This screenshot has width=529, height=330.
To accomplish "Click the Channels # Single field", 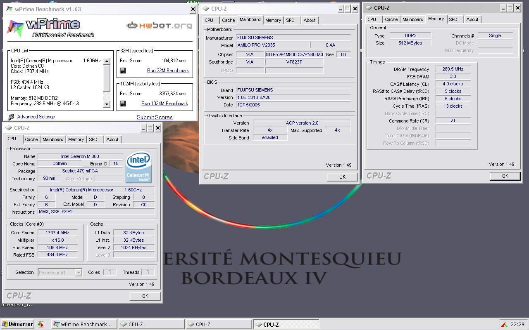I will tap(495, 35).
